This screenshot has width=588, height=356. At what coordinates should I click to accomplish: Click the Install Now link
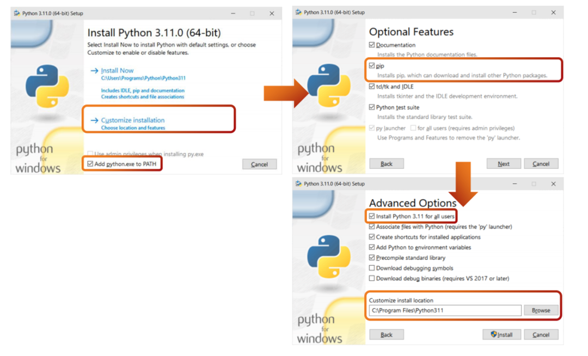click(x=117, y=71)
